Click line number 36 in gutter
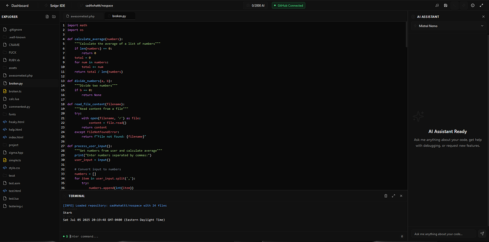The height and width of the screenshot is (242, 489). click(x=63, y=188)
